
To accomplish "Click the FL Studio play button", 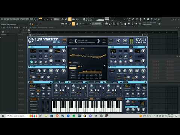I will [44, 19].
